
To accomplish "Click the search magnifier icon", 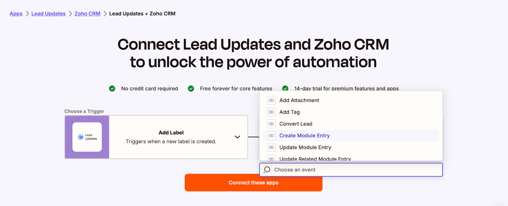I will [x=267, y=170].
